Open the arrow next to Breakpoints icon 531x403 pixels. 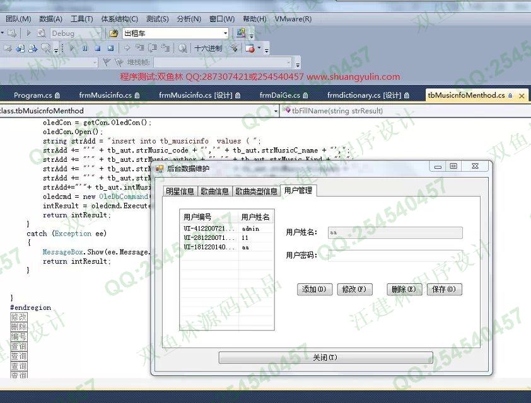[x=259, y=48]
